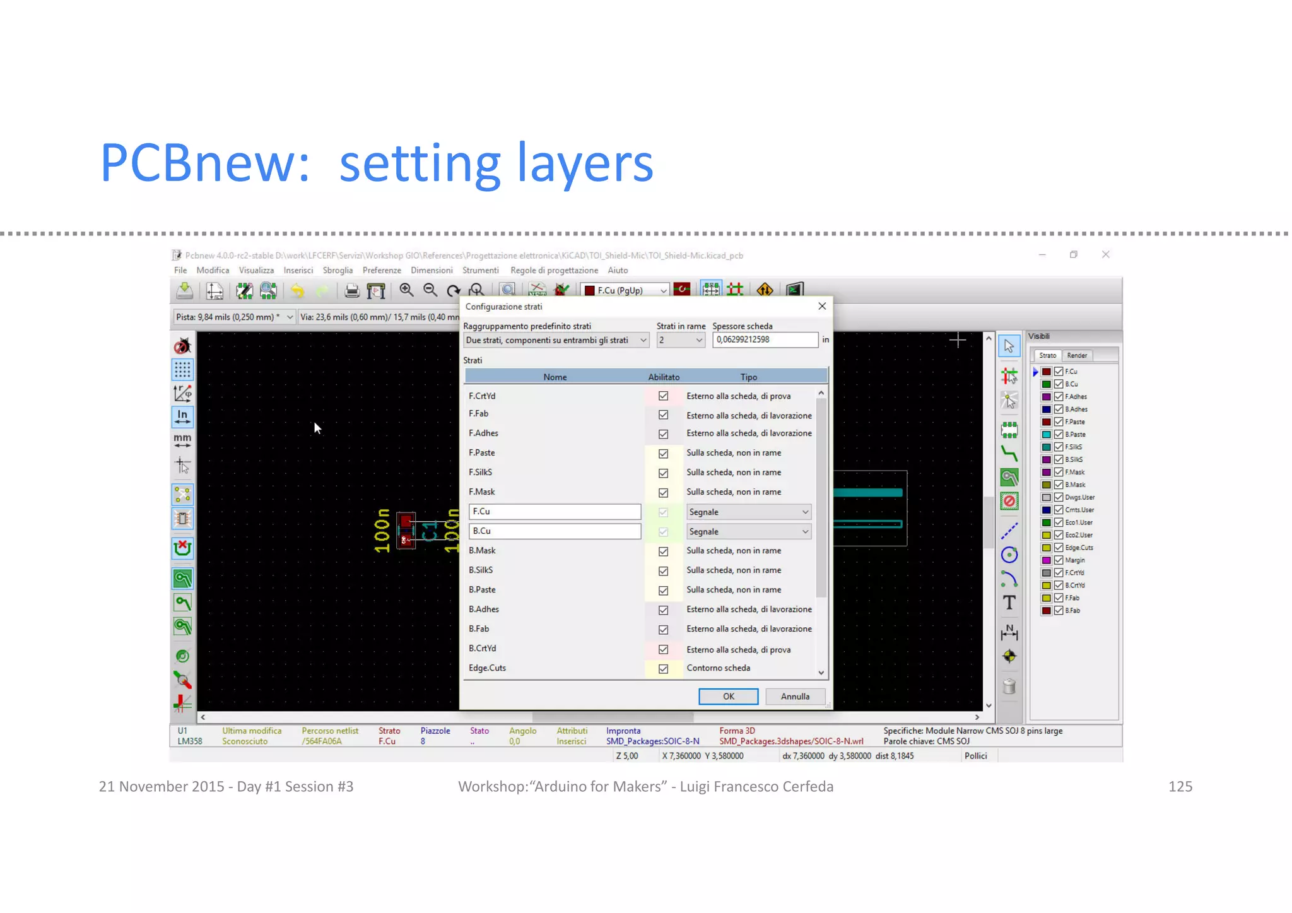Open the Raggruppamento predefinito strati dropdown

pyautogui.click(x=556, y=340)
